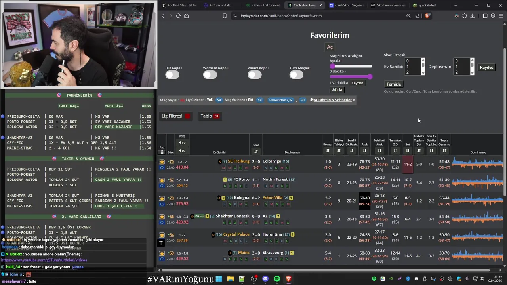The image size is (507, 285).
Task: Toggle the Tüm Maçlar switch
Action: tap(296, 75)
